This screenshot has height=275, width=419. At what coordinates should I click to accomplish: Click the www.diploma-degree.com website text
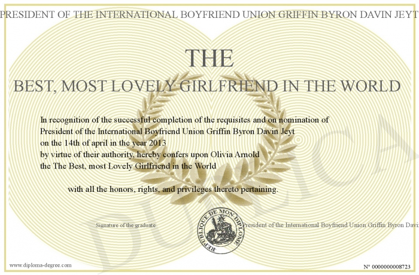(40, 265)
